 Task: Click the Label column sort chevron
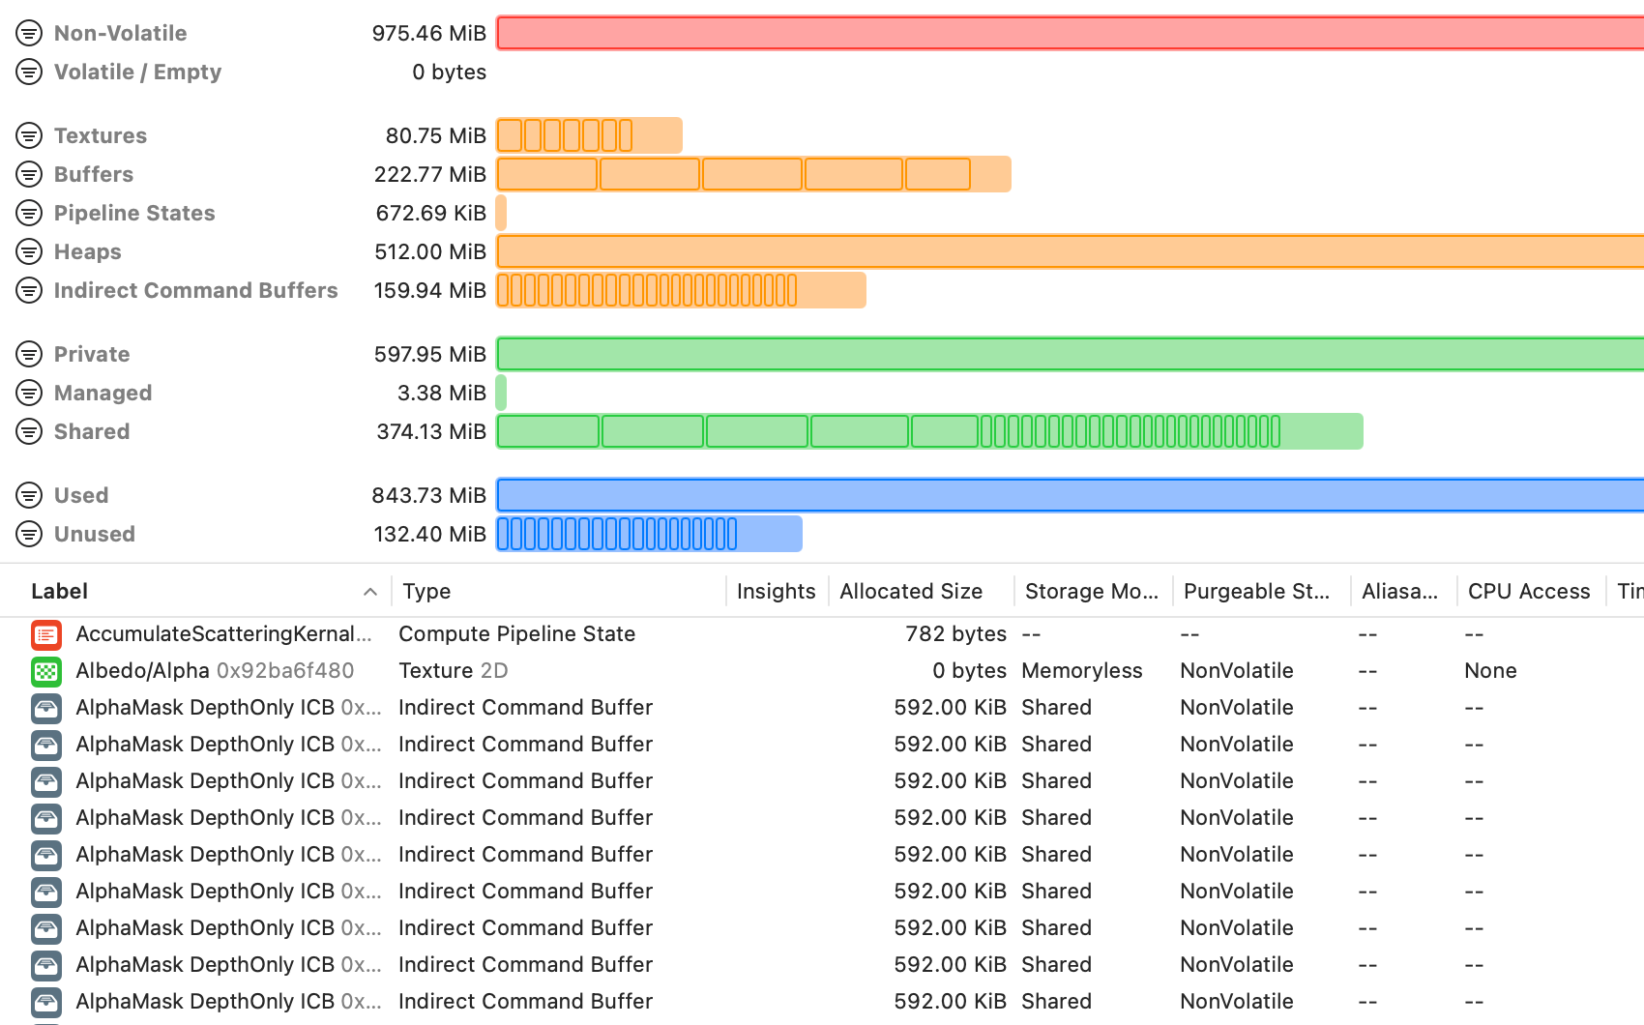coord(369,592)
